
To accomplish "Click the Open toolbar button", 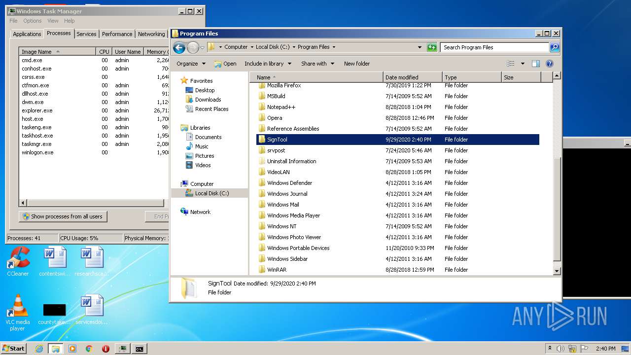I will point(225,64).
